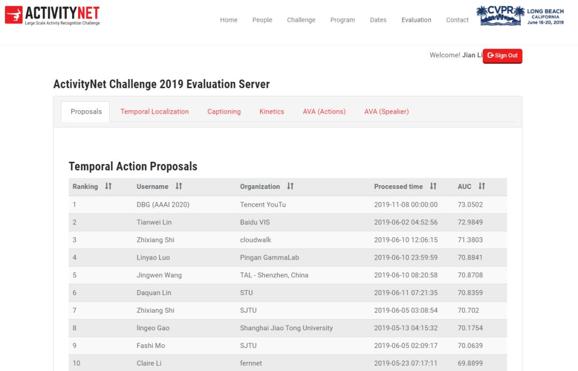
Task: Click the Processed time column header
Action: [398, 187]
